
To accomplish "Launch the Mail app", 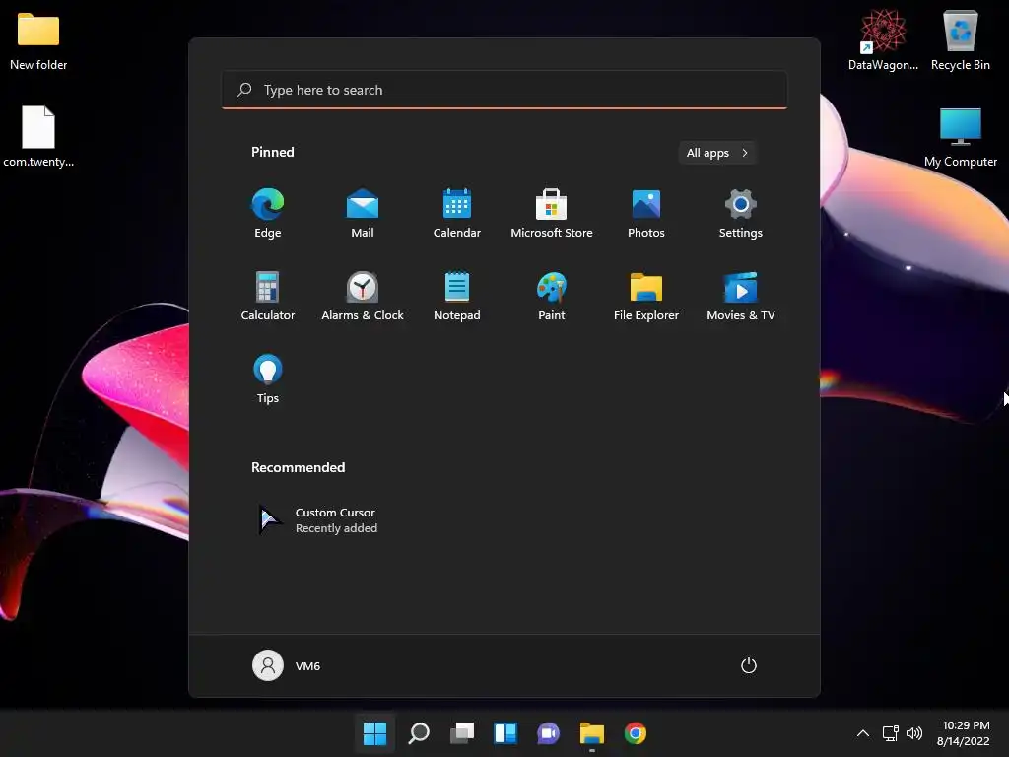I will tap(363, 213).
